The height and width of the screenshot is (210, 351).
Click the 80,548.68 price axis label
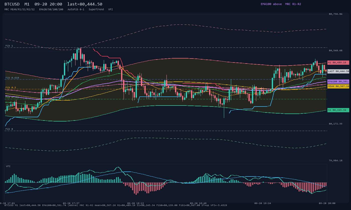335,50
